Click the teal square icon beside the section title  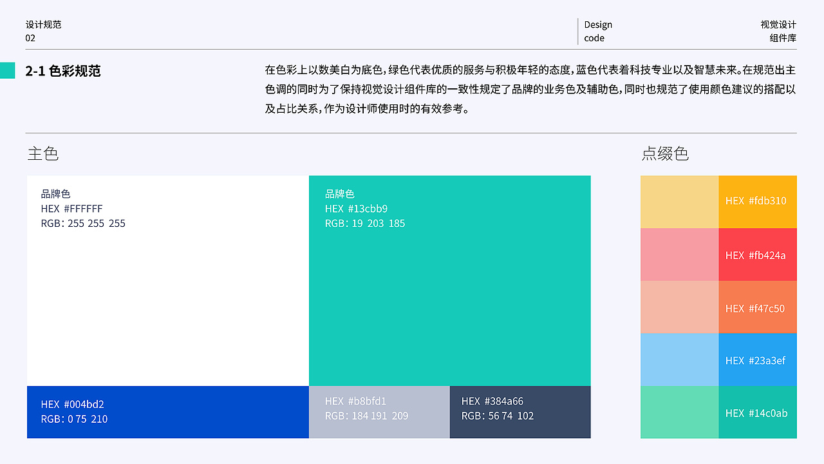(x=8, y=70)
